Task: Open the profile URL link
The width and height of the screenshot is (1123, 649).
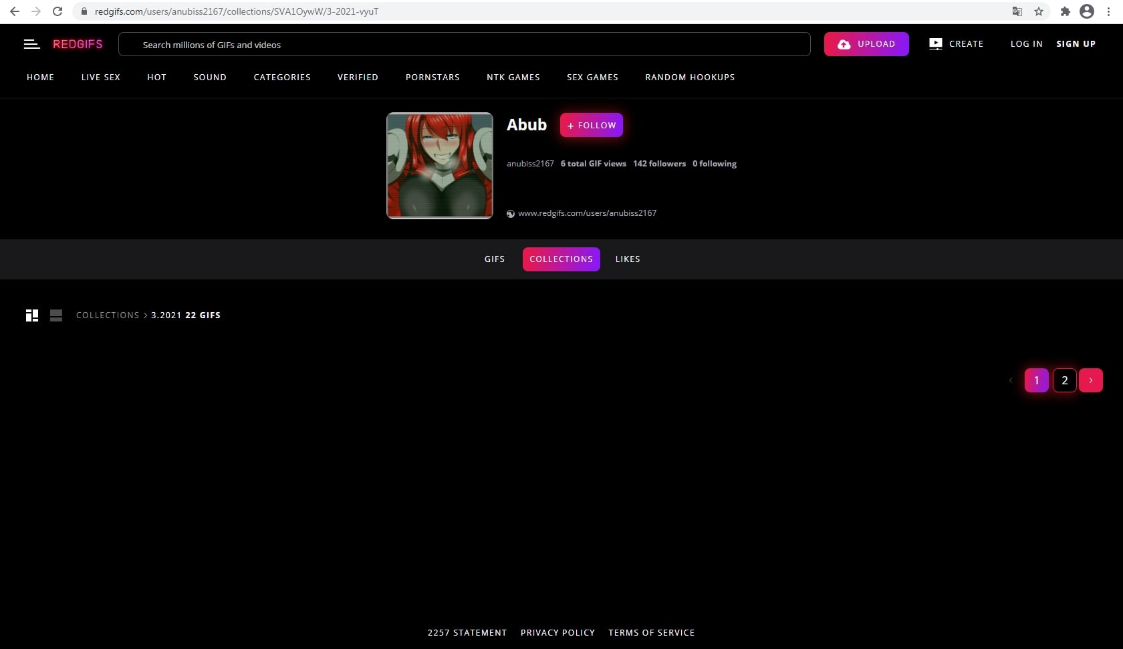Action: [587, 213]
